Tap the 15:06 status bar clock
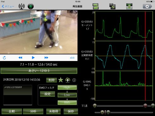This screenshot has width=155, height=116. pyautogui.click(x=78, y=2)
